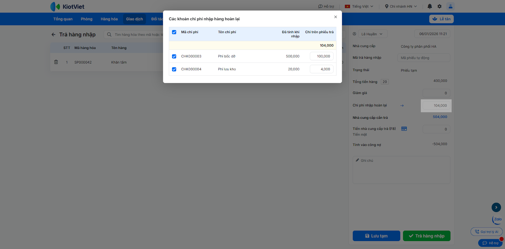Click the quantity badge 20

point(385,82)
